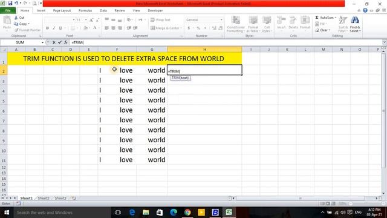Increase decimal places
Screen dimensions: 387x218
[214, 28]
